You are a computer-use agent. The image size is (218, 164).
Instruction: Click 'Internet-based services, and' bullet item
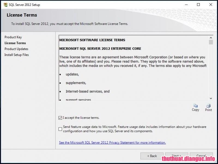tap(87, 91)
